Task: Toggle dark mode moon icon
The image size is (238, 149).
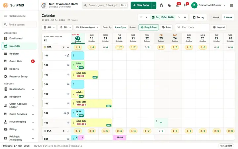Action: point(170,5)
